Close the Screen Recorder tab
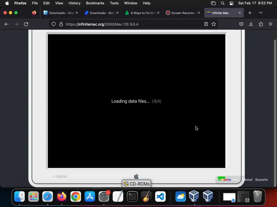The height and width of the screenshot is (207, 277). (x=199, y=13)
